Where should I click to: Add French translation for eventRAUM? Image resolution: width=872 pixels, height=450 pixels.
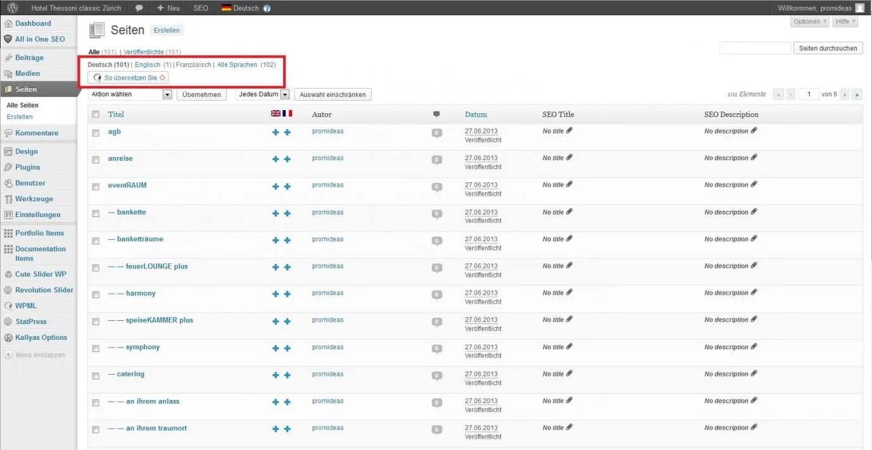288,187
